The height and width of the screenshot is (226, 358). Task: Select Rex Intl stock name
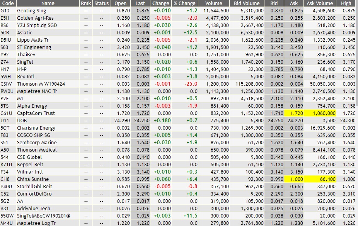pos(26,76)
